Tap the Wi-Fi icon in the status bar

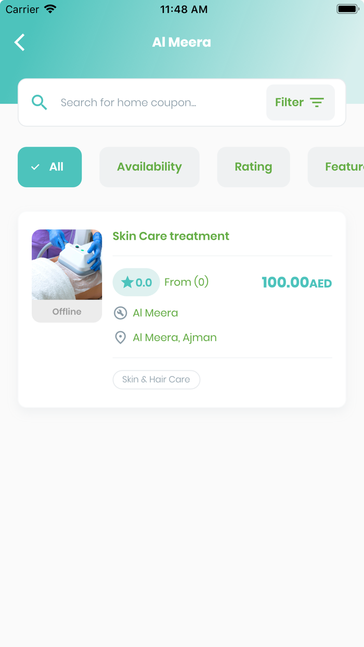pyautogui.click(x=50, y=8)
